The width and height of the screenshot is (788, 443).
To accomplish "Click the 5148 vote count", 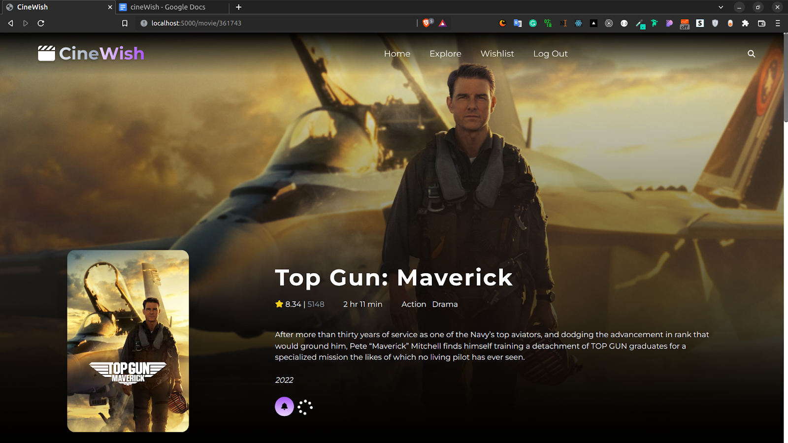I will click(x=316, y=304).
